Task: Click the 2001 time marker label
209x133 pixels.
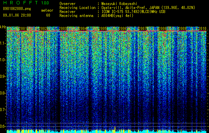Action: coord(23,29)
